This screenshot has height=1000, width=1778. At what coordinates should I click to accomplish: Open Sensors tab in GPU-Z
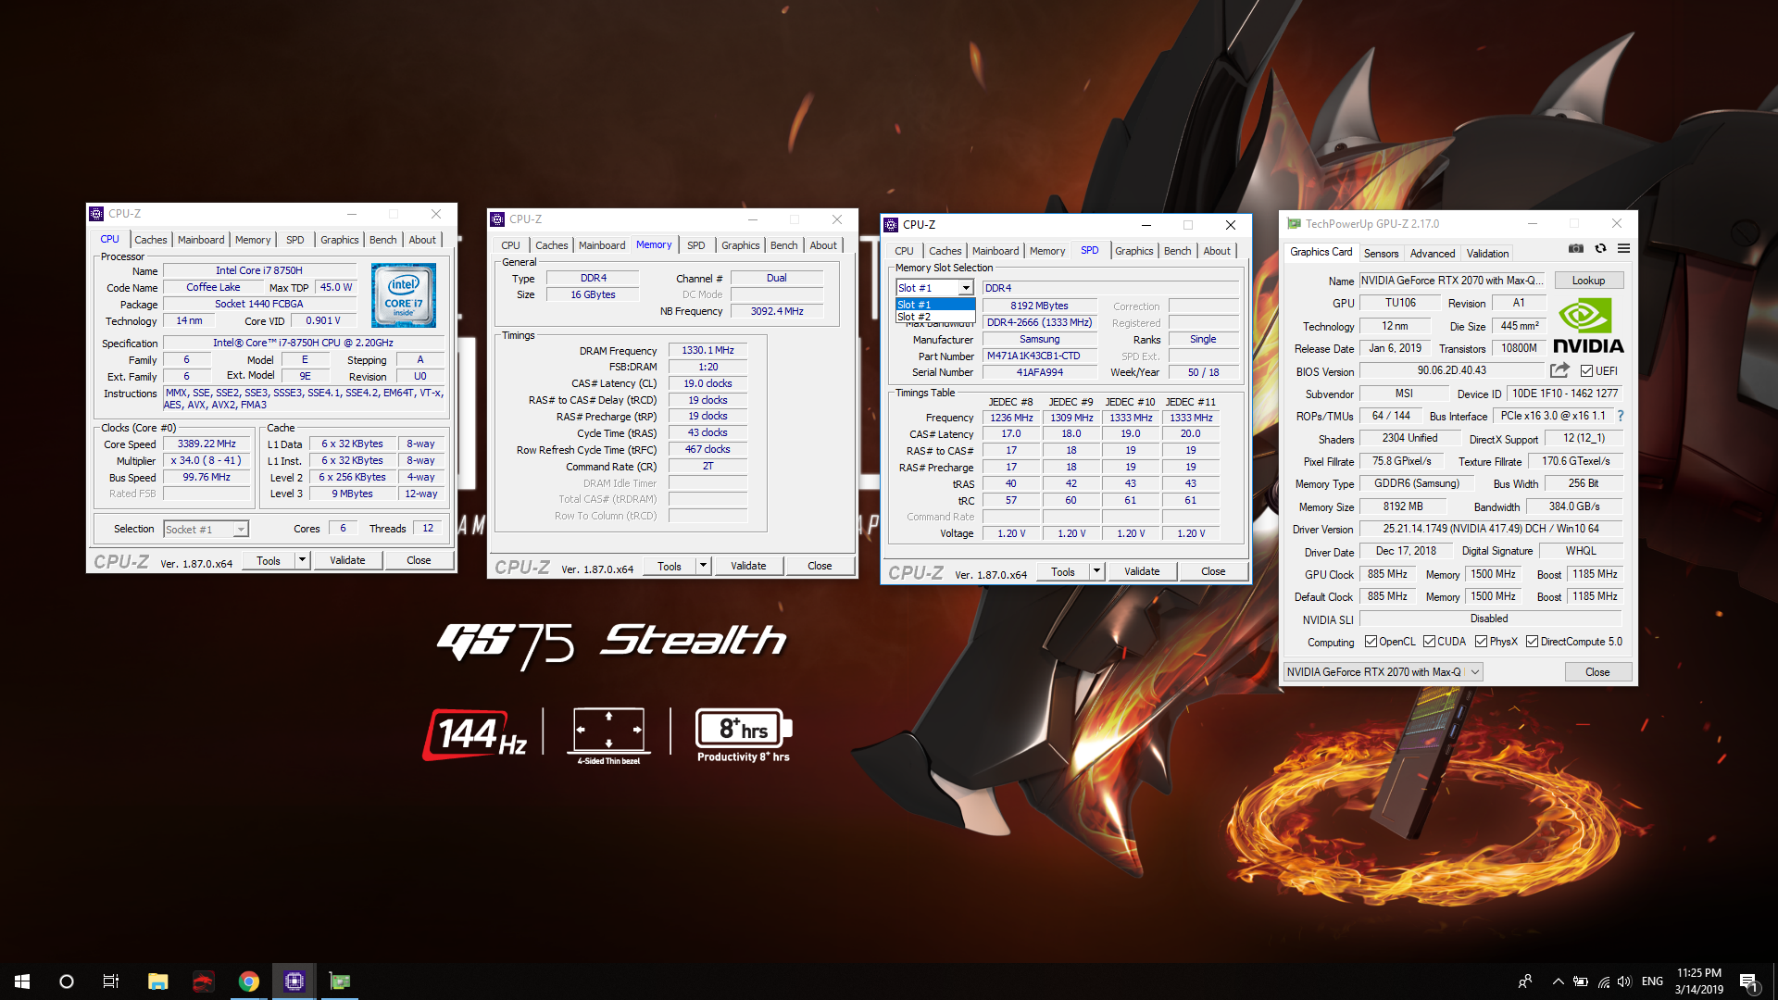click(1381, 253)
